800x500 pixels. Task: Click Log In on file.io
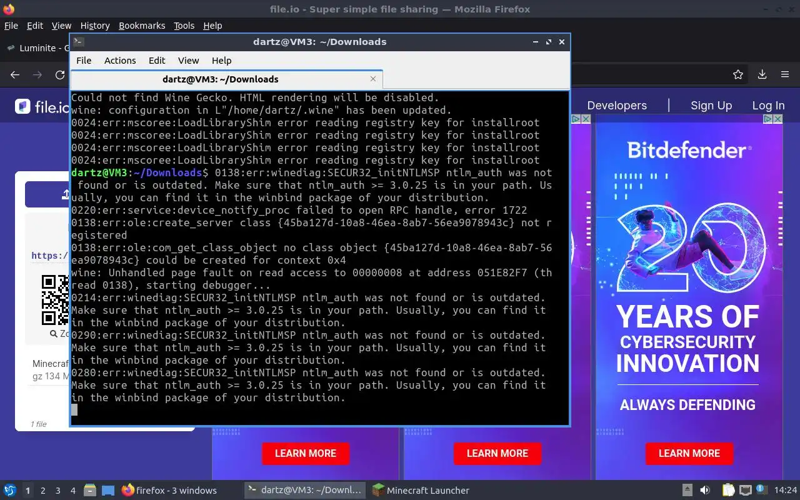768,106
